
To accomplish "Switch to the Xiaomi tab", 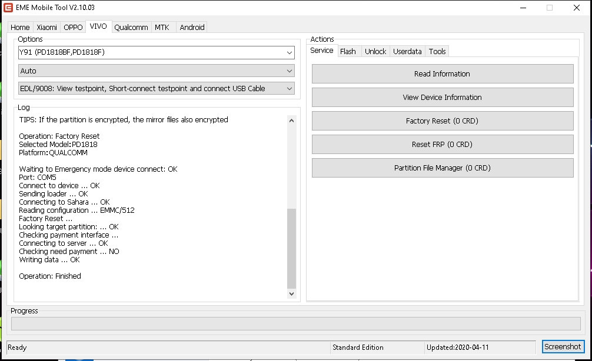I will [x=46, y=27].
